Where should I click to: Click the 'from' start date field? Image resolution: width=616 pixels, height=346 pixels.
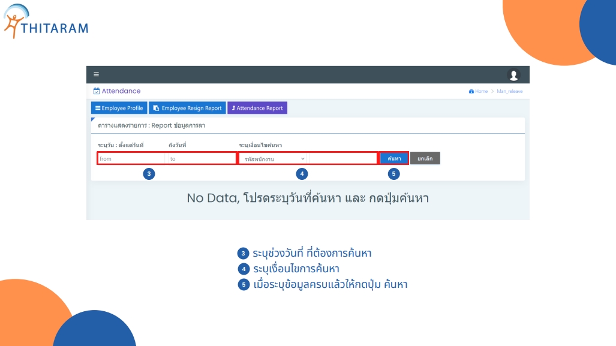tap(131, 158)
